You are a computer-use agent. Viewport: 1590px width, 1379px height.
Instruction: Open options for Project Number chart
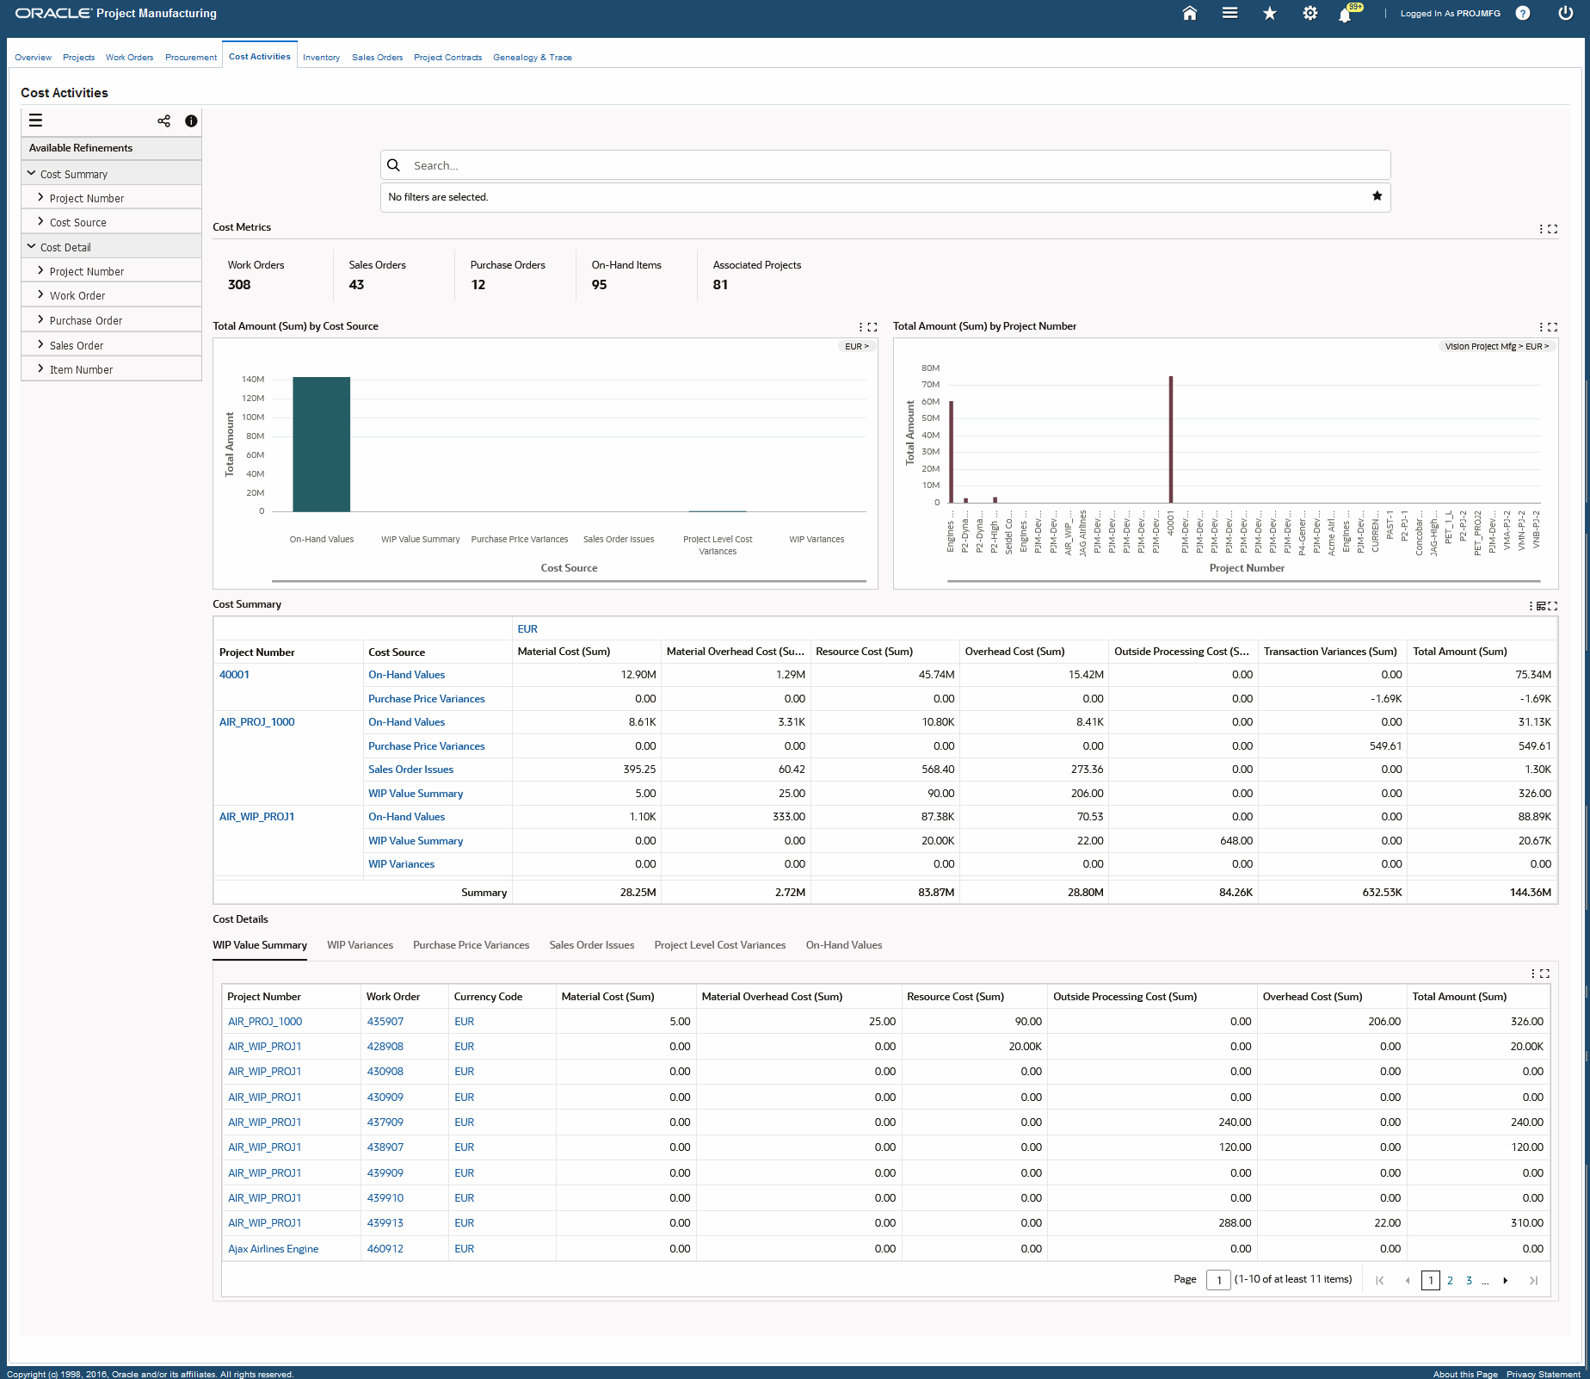[x=1541, y=327]
